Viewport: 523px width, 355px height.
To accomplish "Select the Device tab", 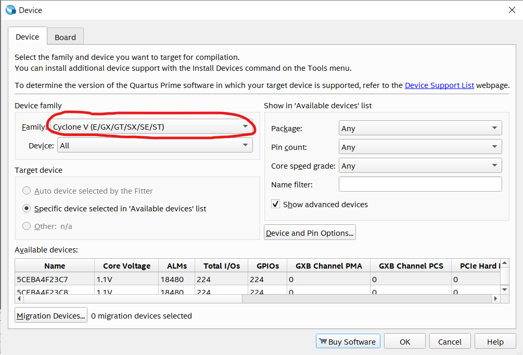I will tap(28, 36).
